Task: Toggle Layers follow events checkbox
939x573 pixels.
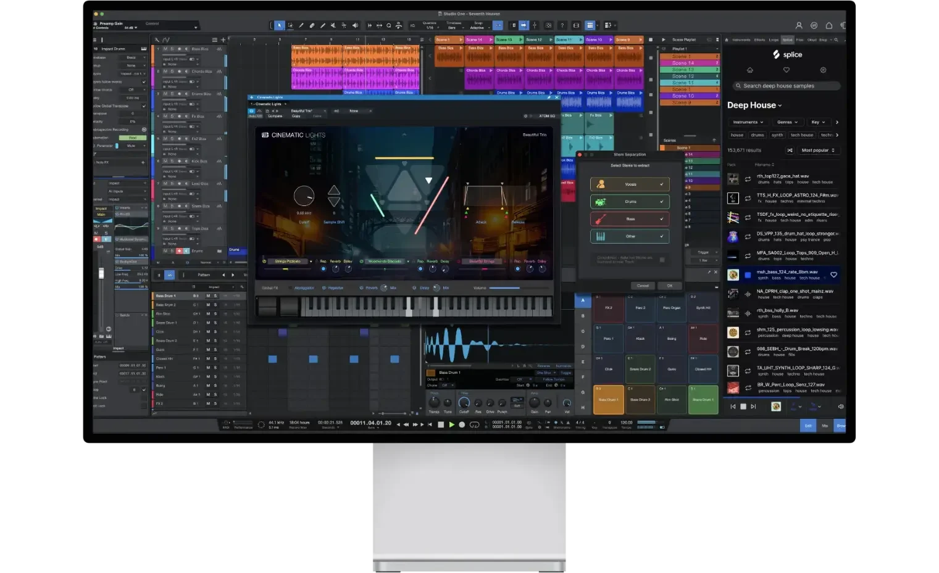Action: point(144,81)
